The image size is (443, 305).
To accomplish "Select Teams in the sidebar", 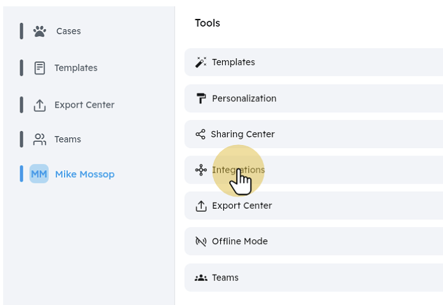I will click(x=68, y=139).
